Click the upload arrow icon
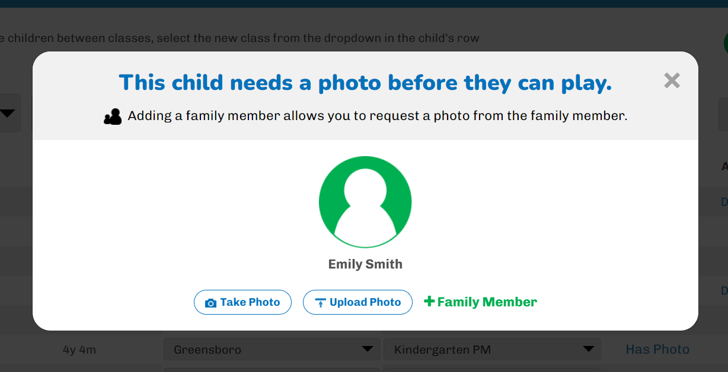Image resolution: width=728 pixels, height=372 pixels. 320,303
